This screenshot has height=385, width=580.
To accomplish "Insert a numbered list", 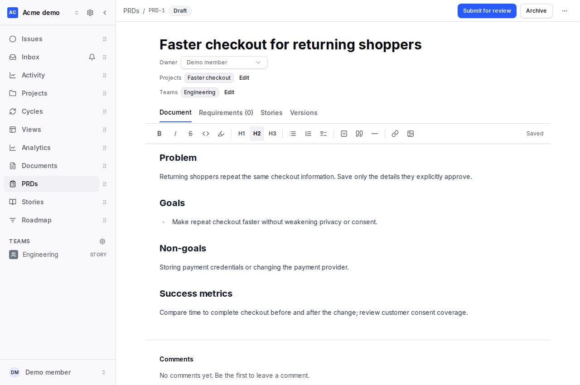I will (308, 134).
